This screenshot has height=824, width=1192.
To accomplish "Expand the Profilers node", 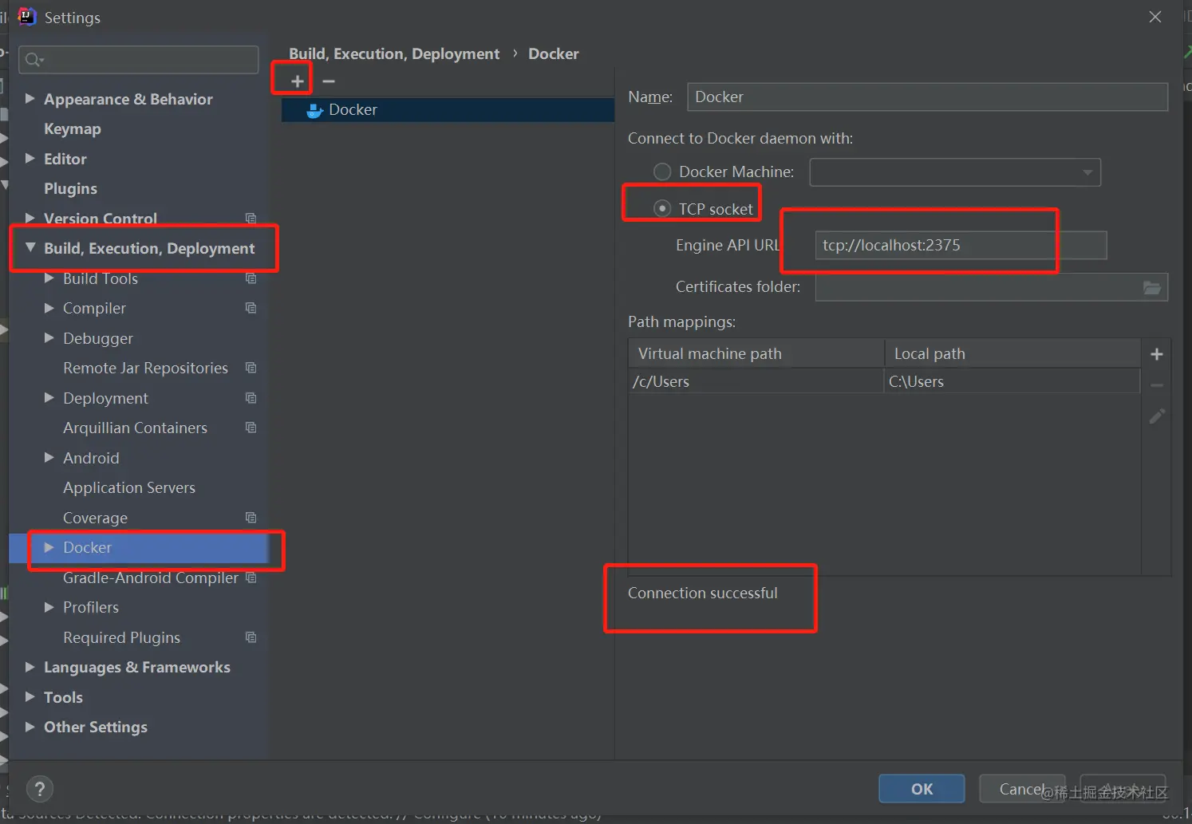I will (x=49, y=607).
